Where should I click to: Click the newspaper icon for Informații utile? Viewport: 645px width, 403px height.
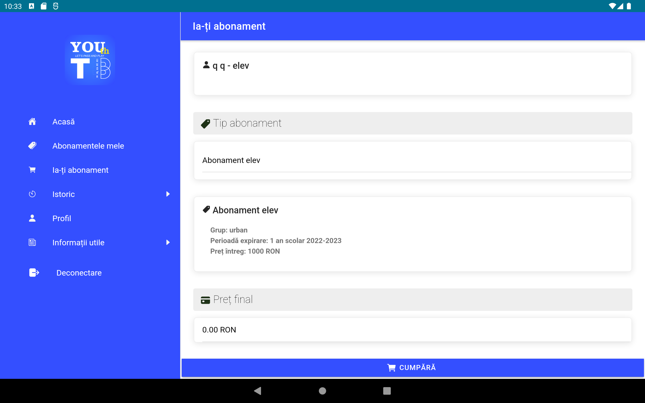(32, 242)
